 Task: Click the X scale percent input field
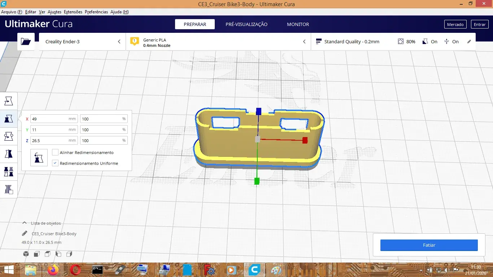pos(104,119)
